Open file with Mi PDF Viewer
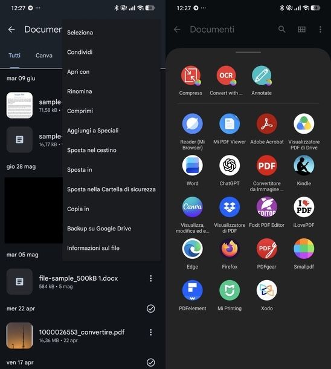The width and height of the screenshot is (331, 369). coord(230,124)
